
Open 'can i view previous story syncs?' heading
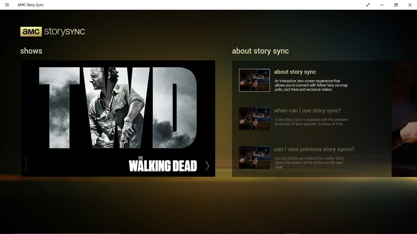pos(314,149)
